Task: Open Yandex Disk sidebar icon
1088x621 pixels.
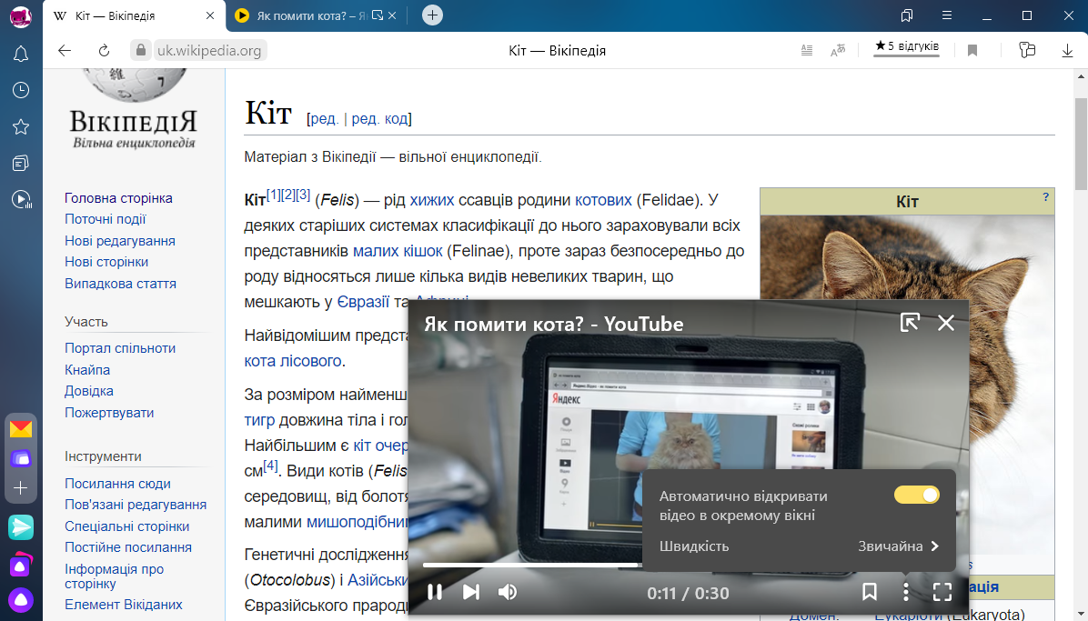Action: (x=21, y=458)
